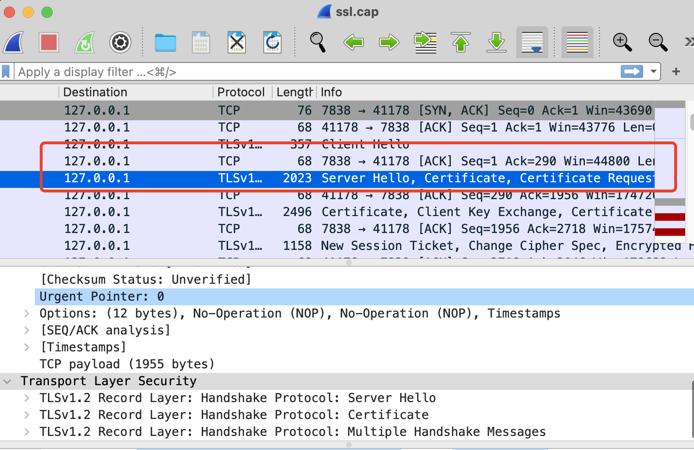Close this capture file icon with X
Screen dimensions: 694x450
coord(237,42)
